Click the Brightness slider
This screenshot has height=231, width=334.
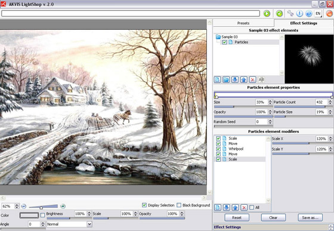tap(69, 218)
